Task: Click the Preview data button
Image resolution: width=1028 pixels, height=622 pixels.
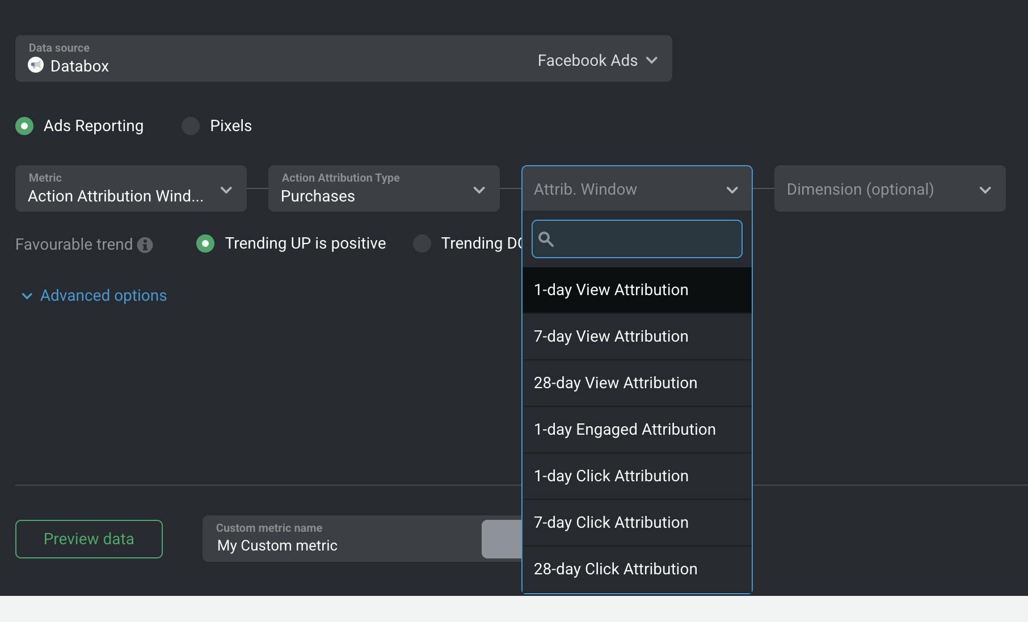Action: coord(89,539)
